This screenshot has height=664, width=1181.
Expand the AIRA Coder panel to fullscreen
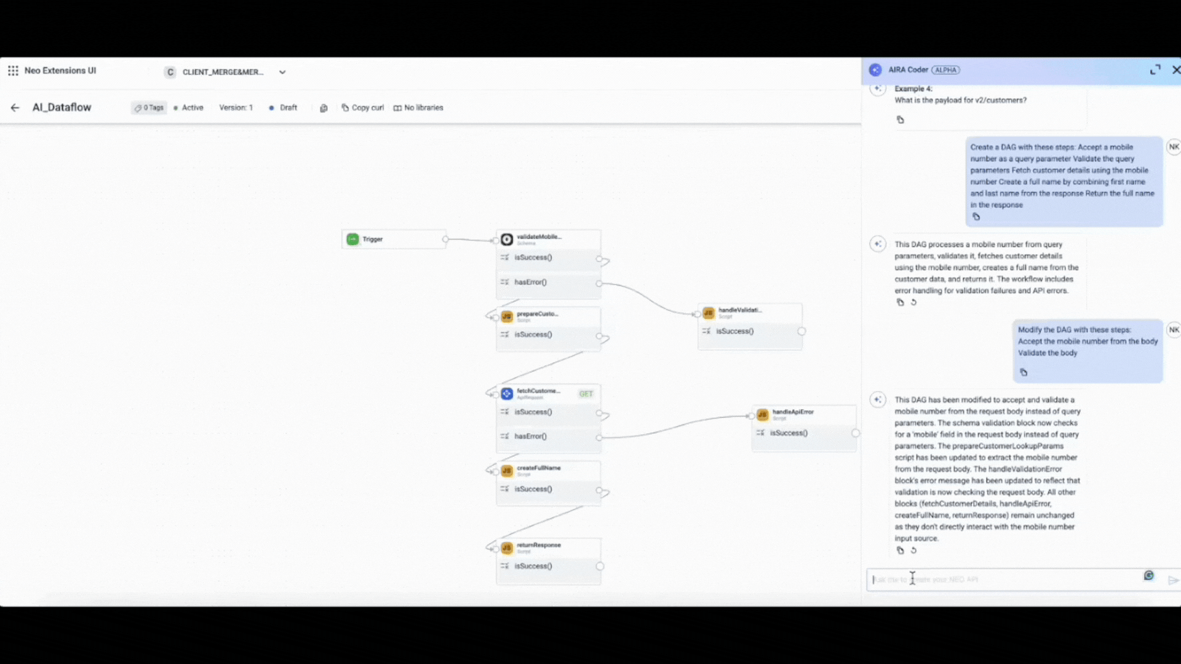pos(1155,70)
